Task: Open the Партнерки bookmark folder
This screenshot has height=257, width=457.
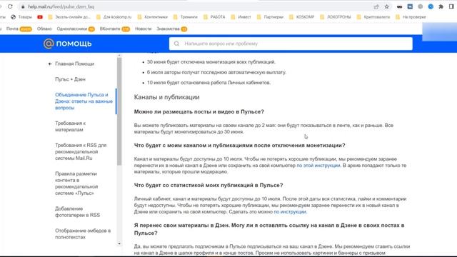Action: (270, 17)
